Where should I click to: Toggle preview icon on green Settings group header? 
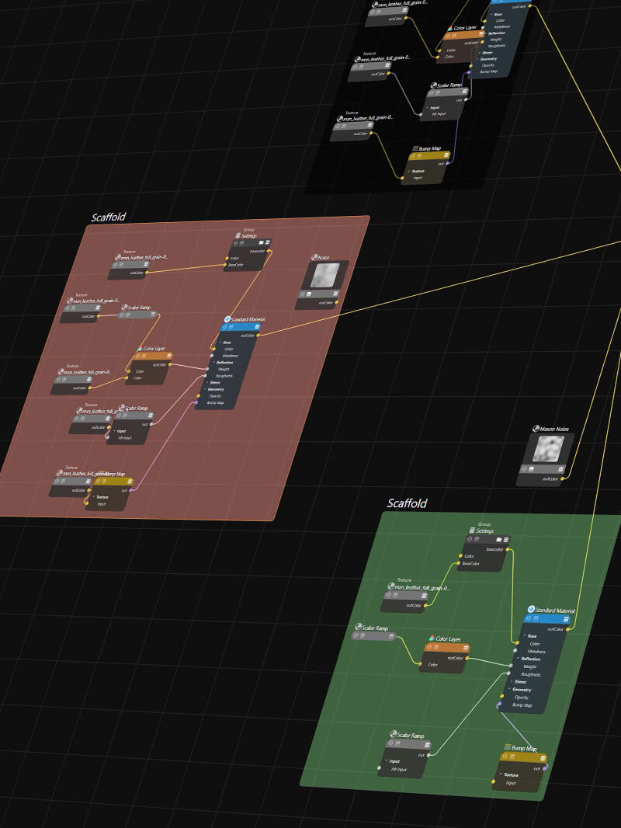pyautogui.click(x=477, y=538)
